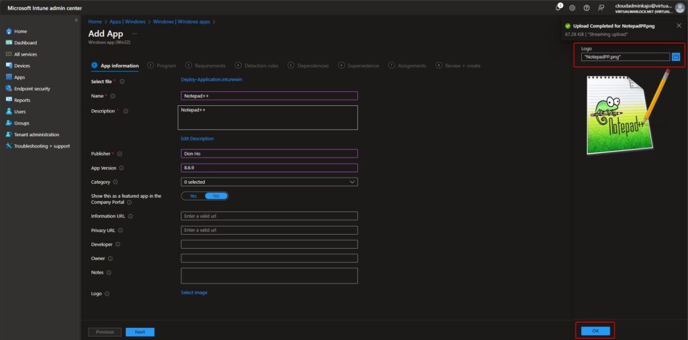Image resolution: width=688 pixels, height=340 pixels.
Task: Click the Edit Description link
Action: pyautogui.click(x=197, y=138)
